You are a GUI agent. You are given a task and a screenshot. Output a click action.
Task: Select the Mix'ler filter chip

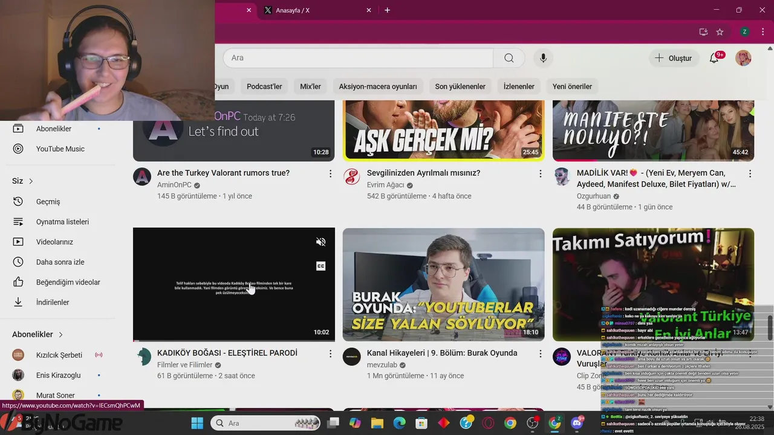[x=310, y=86]
